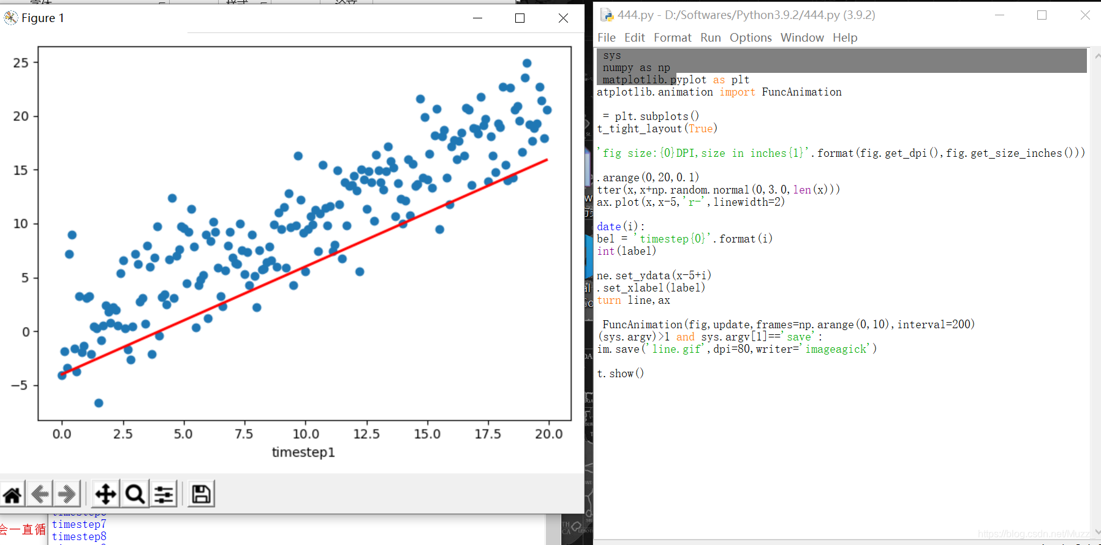This screenshot has height=545, width=1101.
Task: Reset view with the Home toolbar icon
Action: (12, 494)
